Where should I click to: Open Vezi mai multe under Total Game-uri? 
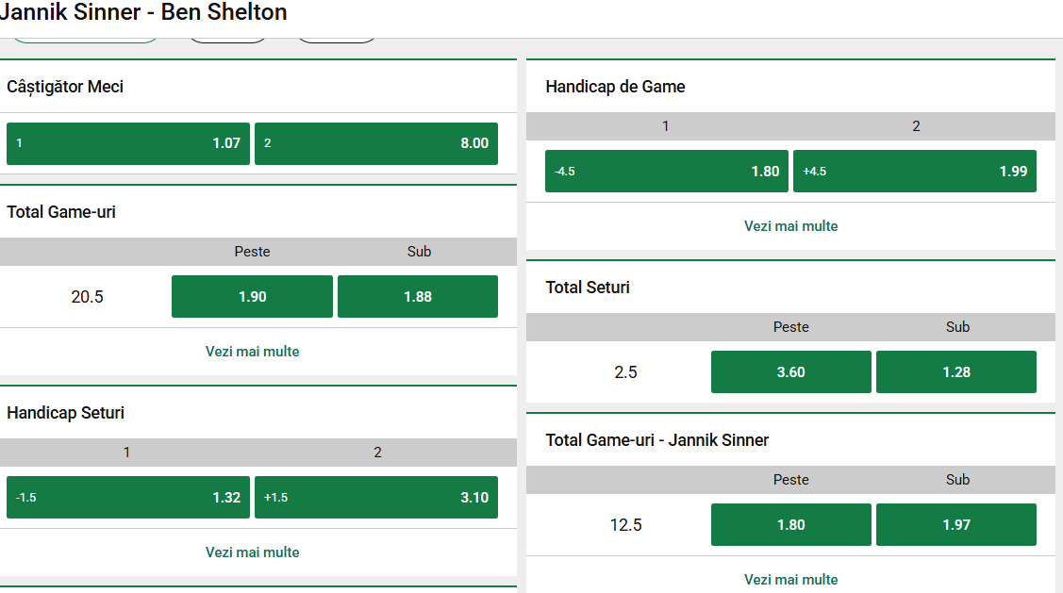(253, 352)
